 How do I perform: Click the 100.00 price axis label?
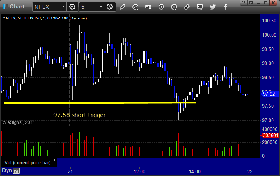click(x=269, y=35)
